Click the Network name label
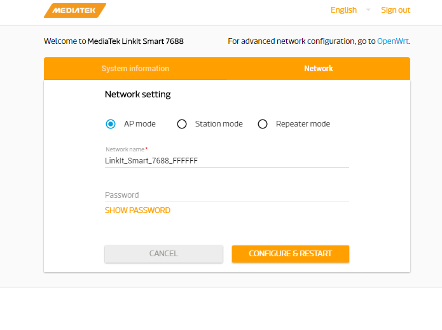Image resolution: width=442 pixels, height=330 pixels. [125, 149]
